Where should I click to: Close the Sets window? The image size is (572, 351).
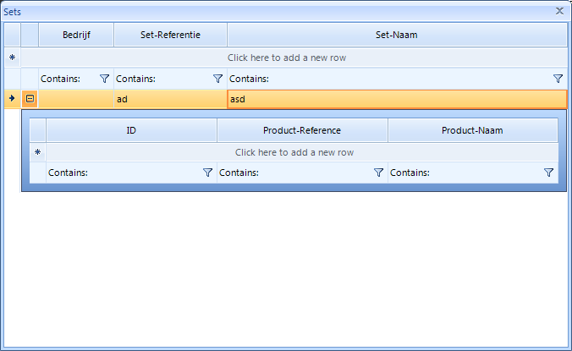tap(559, 11)
